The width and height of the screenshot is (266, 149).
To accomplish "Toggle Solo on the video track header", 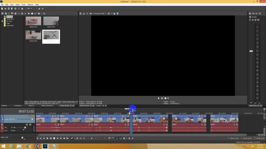I will pyautogui.click(x=32, y=116).
